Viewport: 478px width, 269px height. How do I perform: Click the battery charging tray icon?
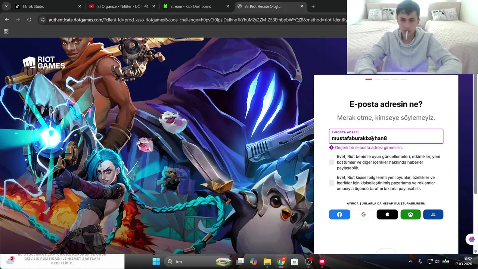pyautogui.click(x=446, y=262)
